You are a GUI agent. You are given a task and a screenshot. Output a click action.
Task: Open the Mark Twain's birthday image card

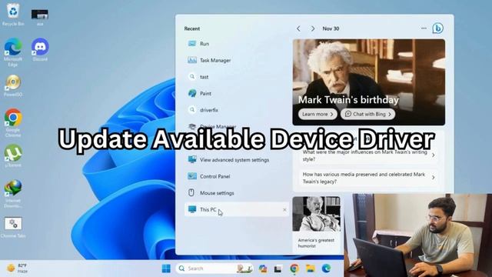369,82
